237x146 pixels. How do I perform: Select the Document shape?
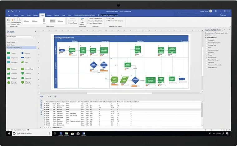9,62
